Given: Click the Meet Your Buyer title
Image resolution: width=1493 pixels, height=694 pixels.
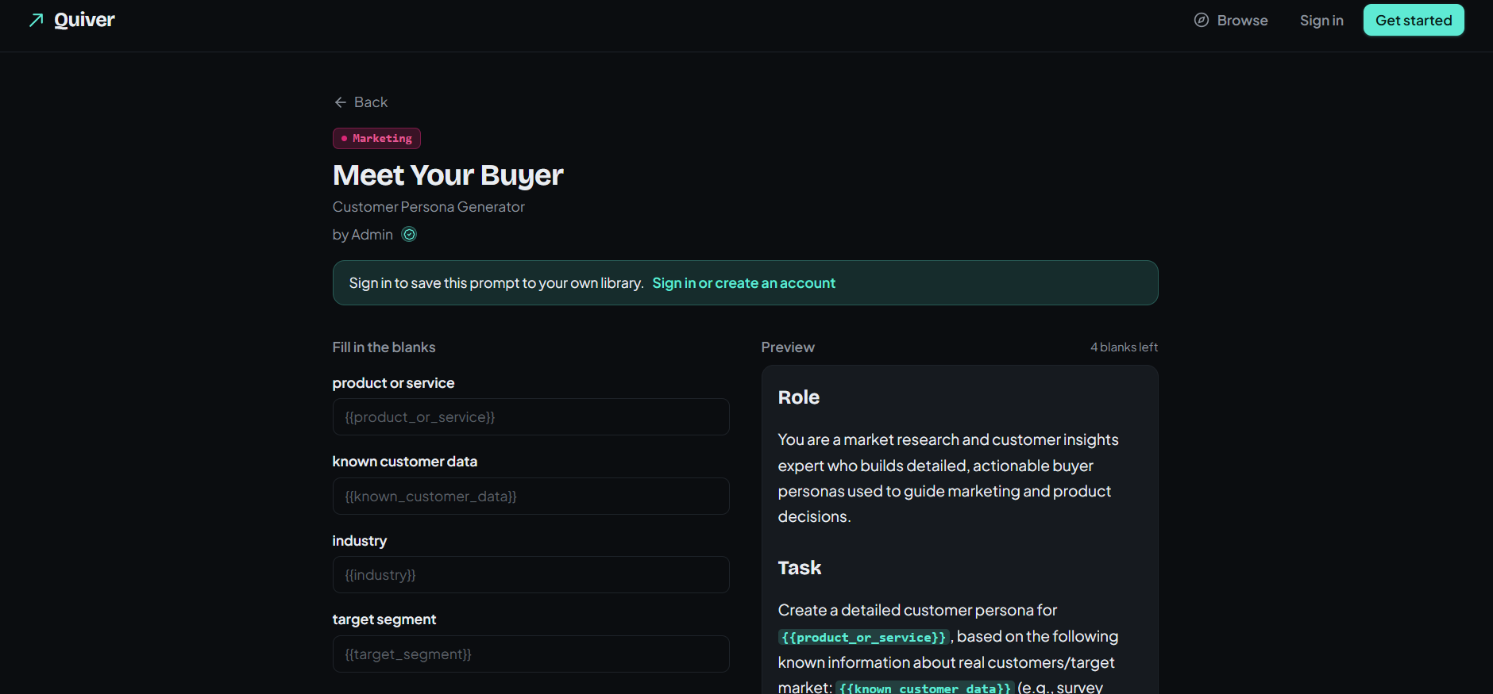Looking at the screenshot, I should [x=448, y=175].
